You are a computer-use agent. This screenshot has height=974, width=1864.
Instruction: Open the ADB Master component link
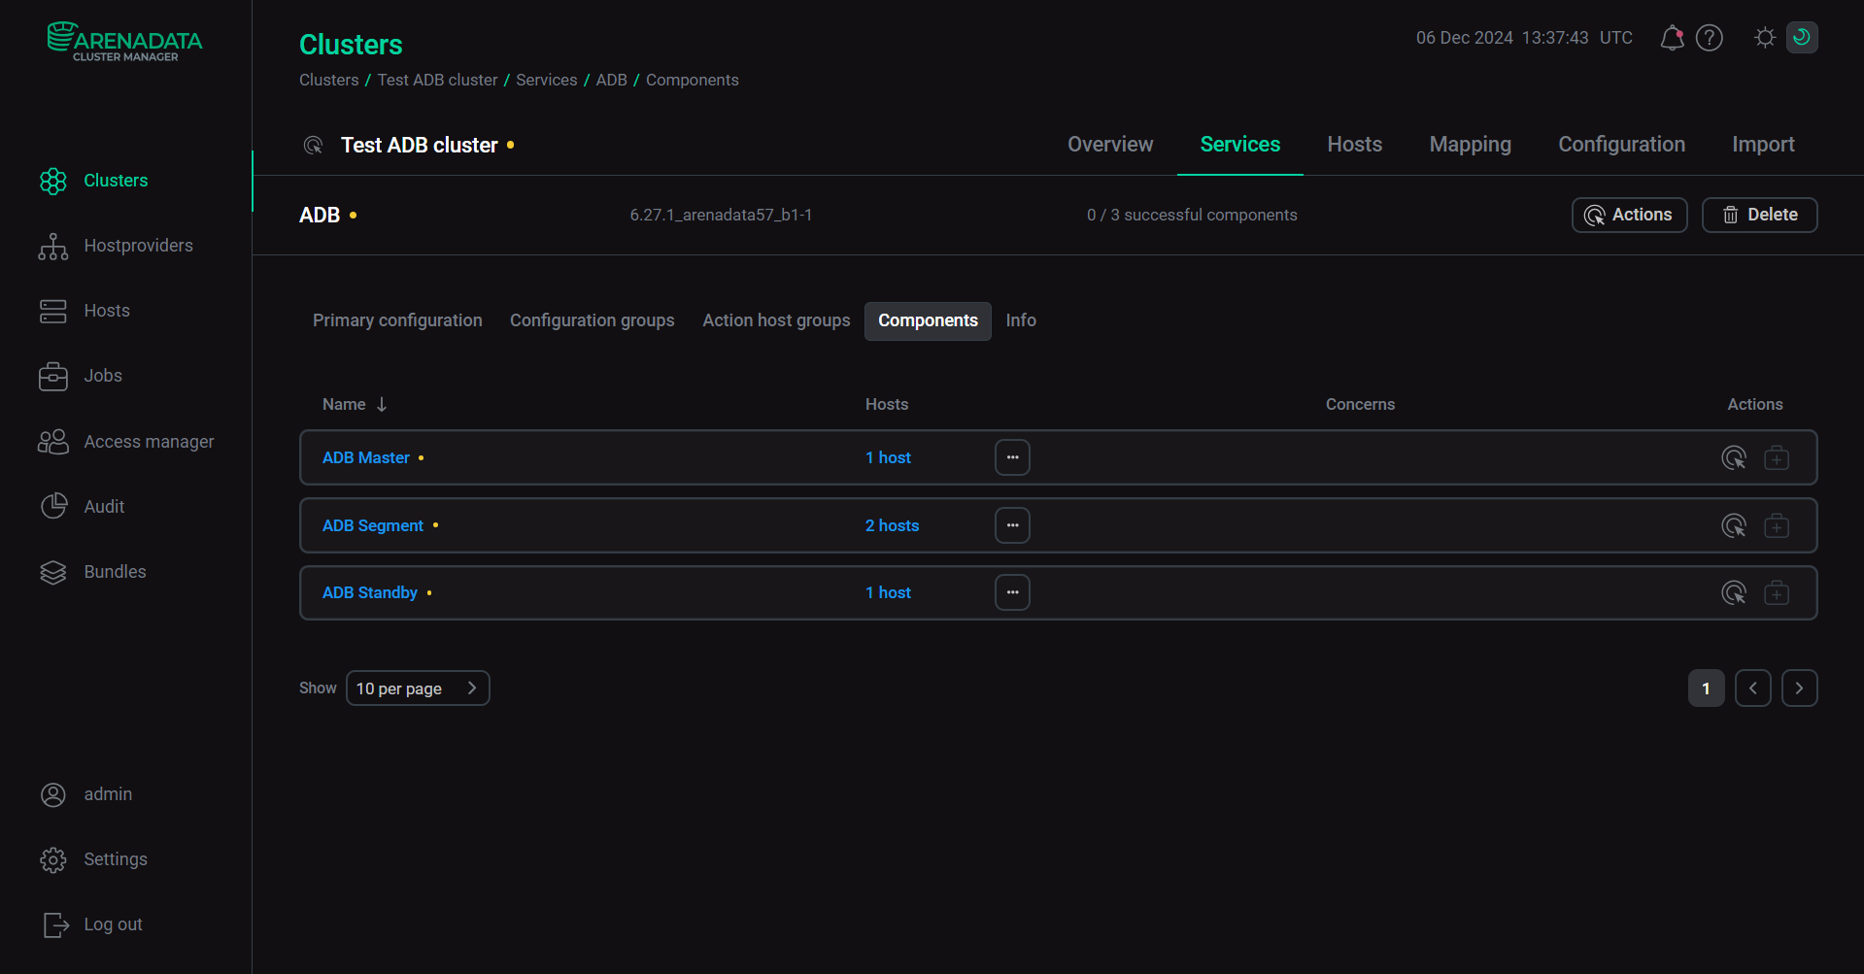[x=366, y=457]
